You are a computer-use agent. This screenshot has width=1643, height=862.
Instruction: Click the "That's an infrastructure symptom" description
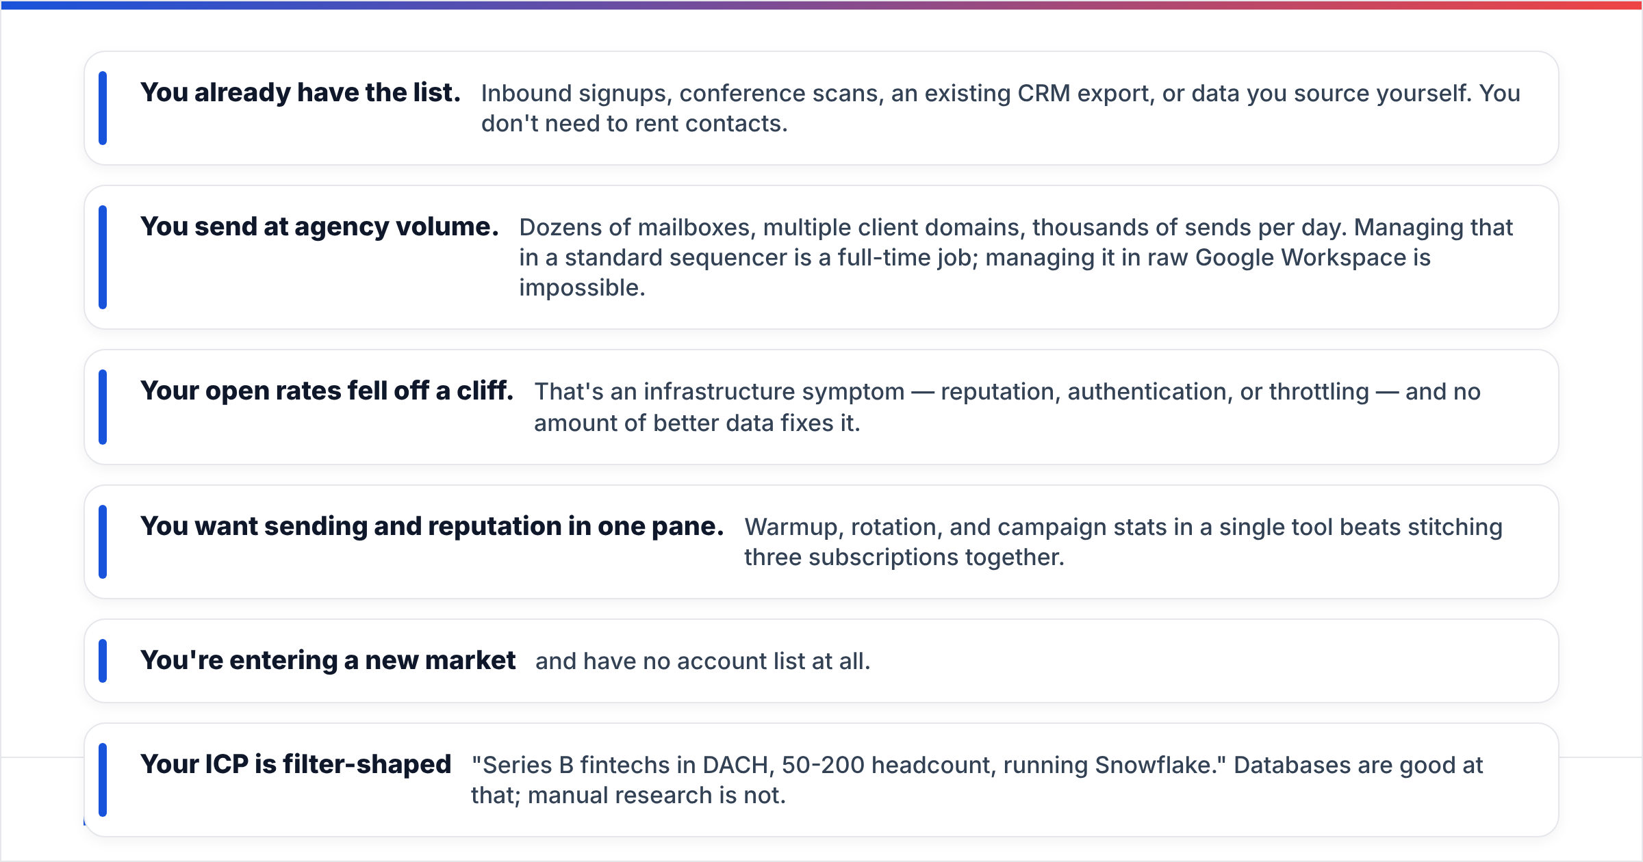(x=1007, y=407)
